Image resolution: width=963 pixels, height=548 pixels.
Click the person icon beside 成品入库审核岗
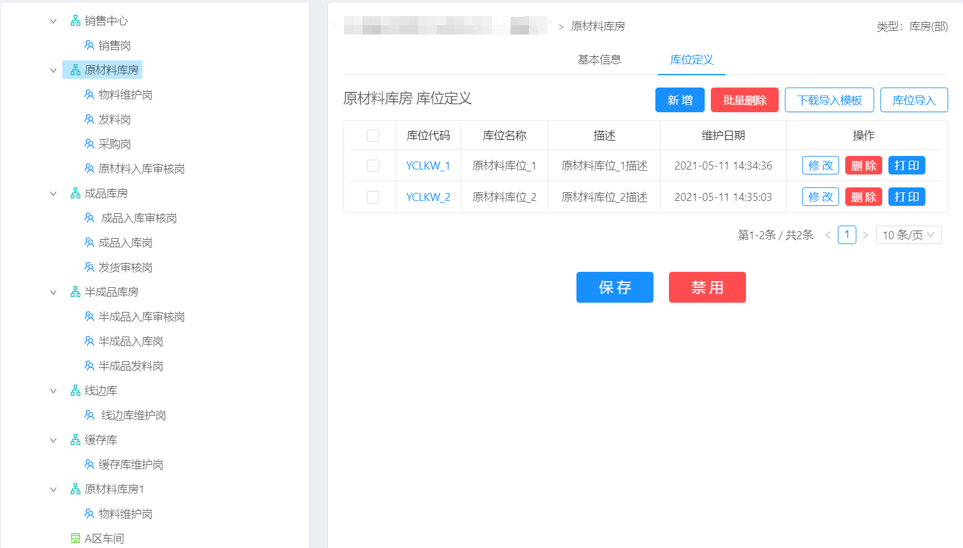[89, 218]
